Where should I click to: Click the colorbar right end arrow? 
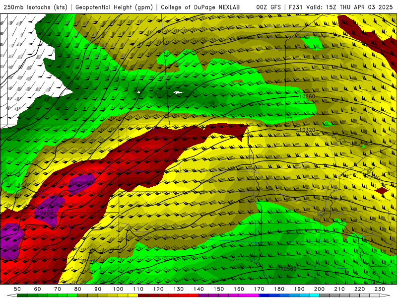pos(385,296)
